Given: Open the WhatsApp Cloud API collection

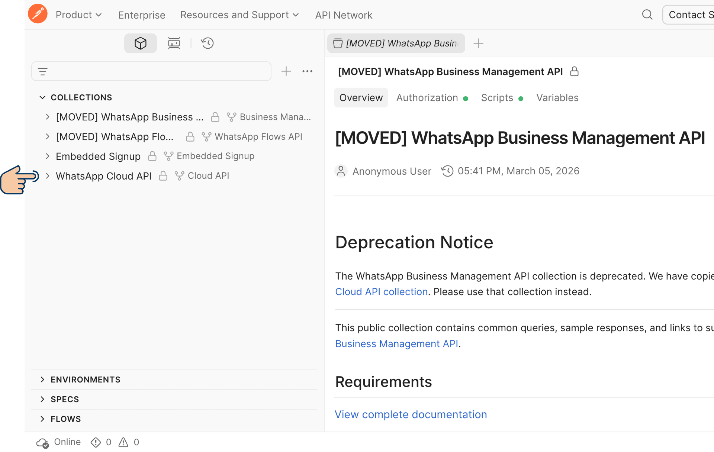Looking at the screenshot, I should (x=104, y=176).
